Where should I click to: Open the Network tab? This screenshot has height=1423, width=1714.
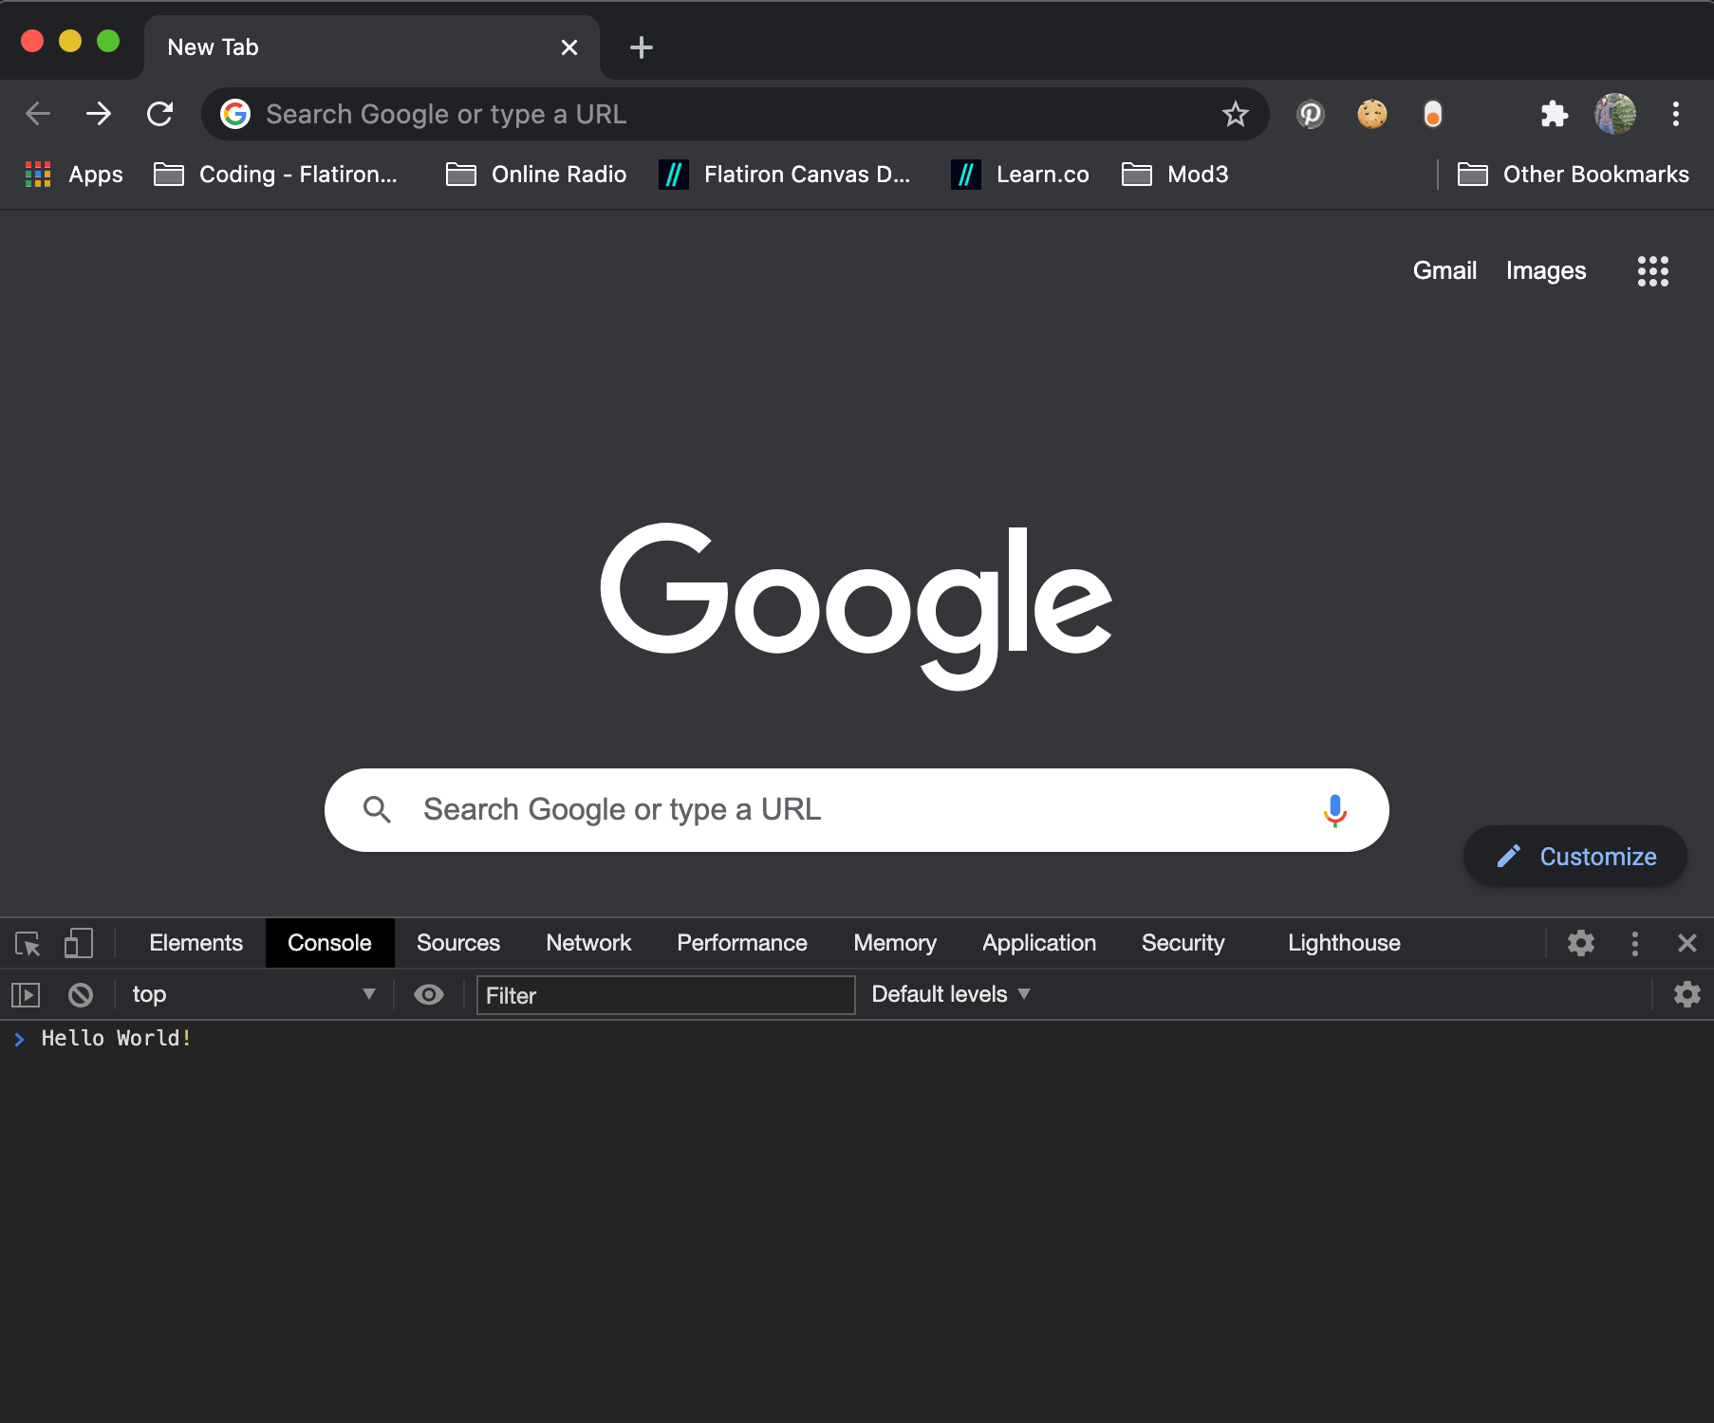click(x=588, y=943)
